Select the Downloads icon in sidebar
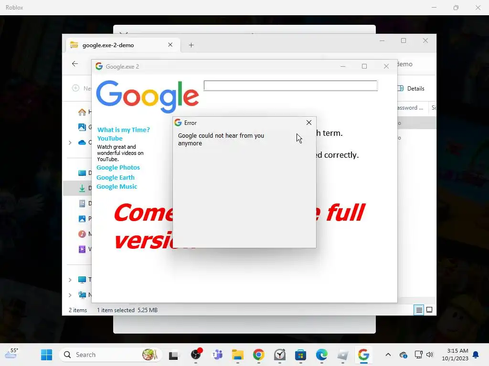This screenshot has height=366, width=489. pyautogui.click(x=82, y=188)
